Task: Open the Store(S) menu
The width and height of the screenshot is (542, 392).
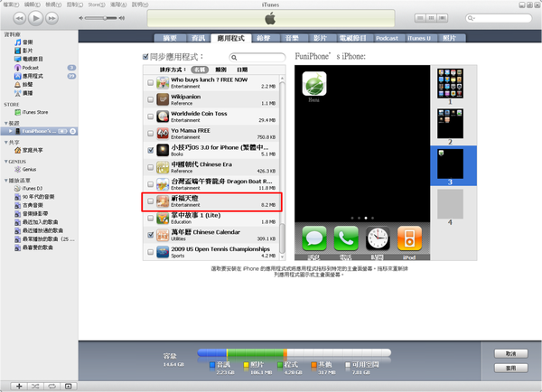Action: (x=97, y=5)
